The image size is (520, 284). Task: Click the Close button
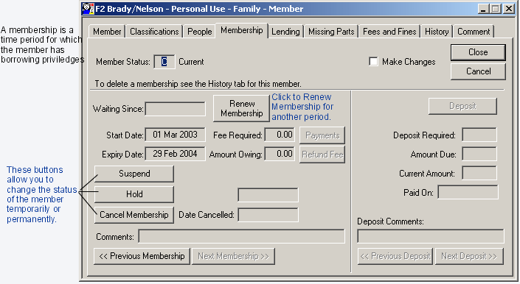coord(478,52)
